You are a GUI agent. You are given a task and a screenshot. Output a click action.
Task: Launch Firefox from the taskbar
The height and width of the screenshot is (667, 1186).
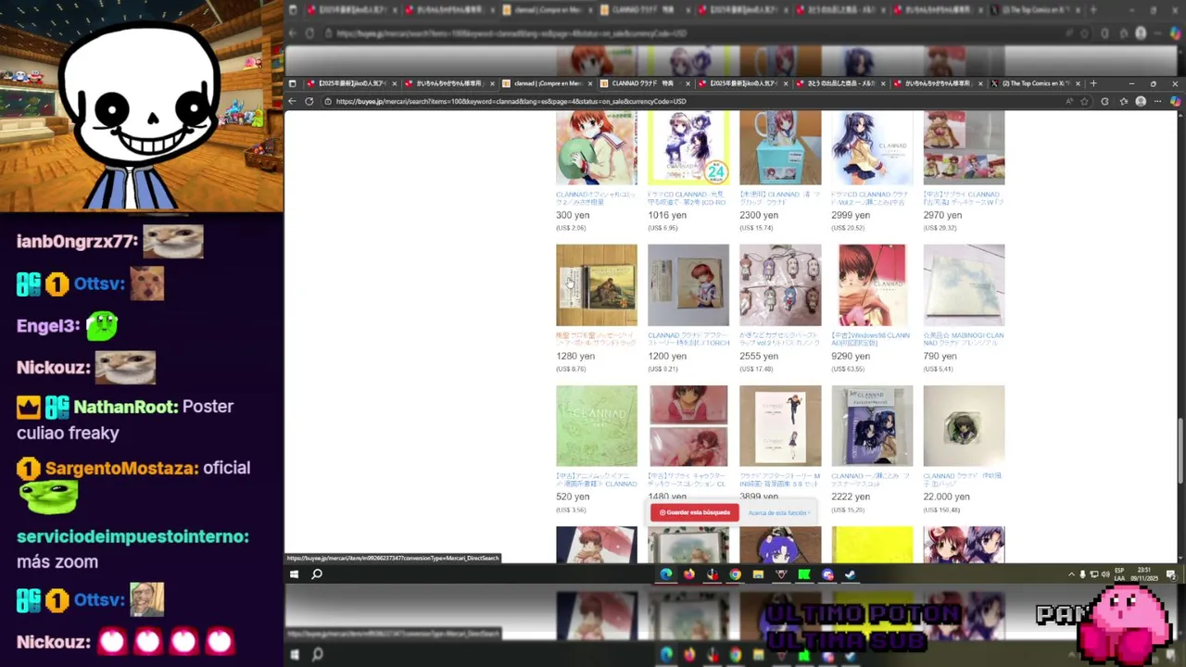click(689, 574)
